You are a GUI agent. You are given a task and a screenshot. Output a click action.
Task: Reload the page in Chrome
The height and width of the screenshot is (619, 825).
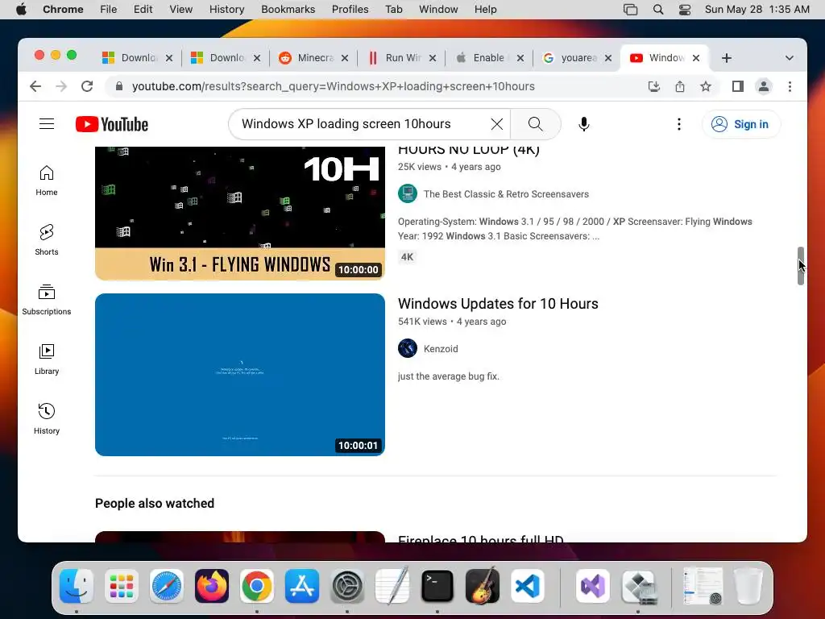tap(87, 86)
